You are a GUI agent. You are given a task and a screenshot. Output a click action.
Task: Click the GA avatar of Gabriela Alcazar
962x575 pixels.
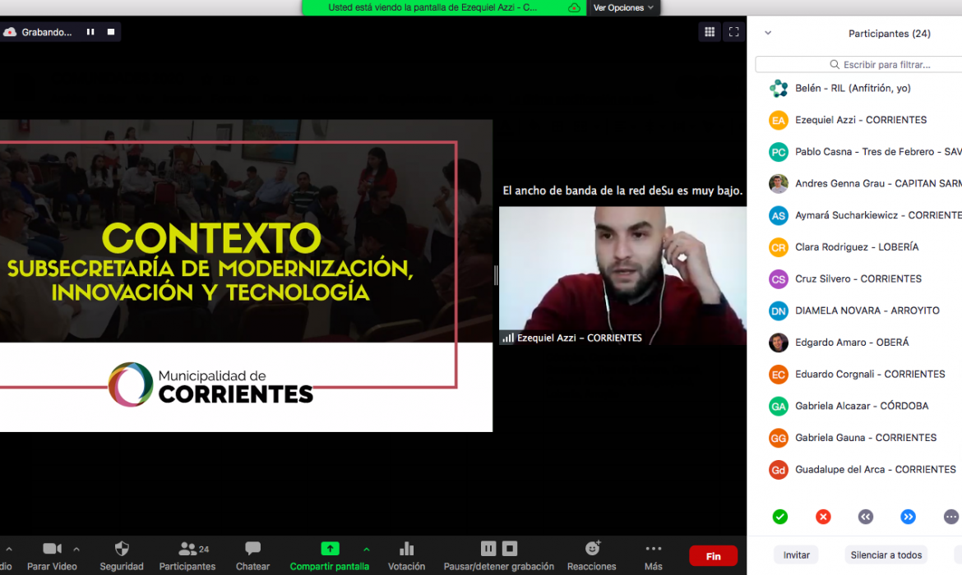[x=779, y=406]
